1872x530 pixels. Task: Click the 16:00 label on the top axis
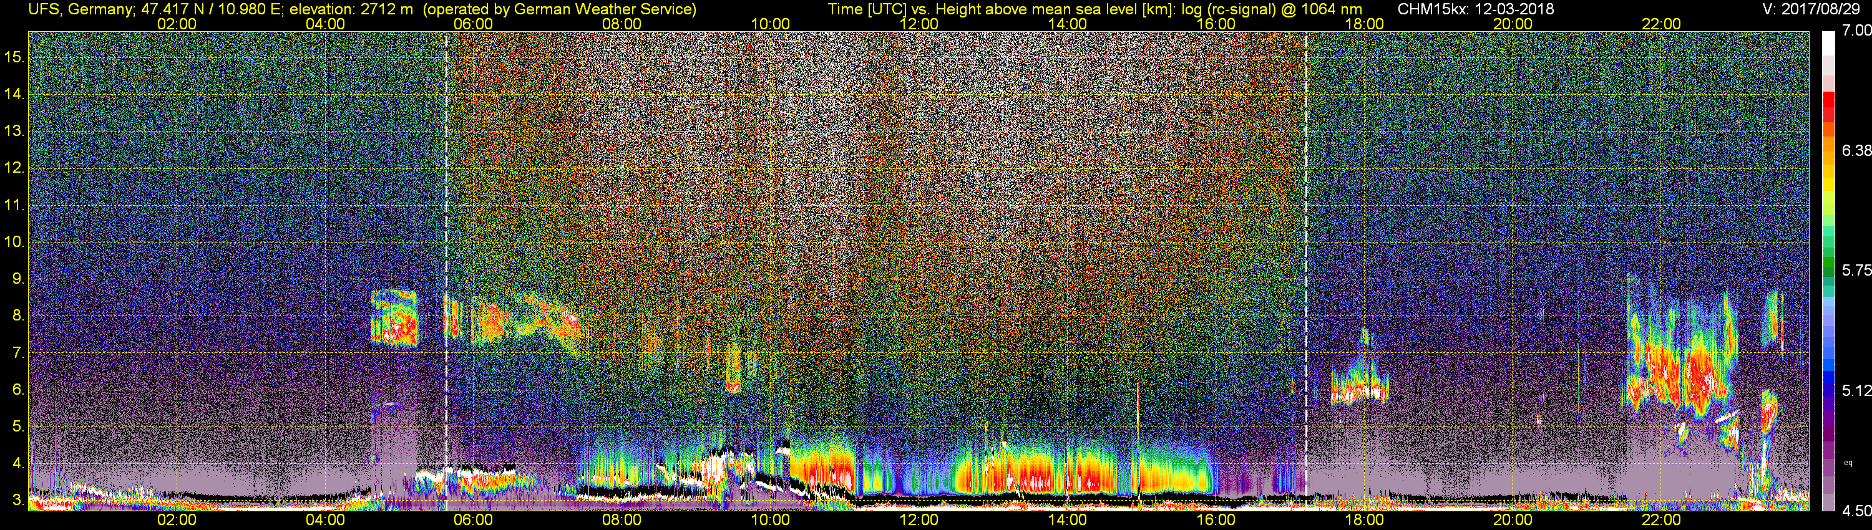pos(1216,24)
